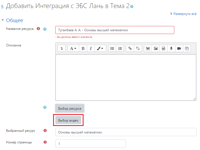The image size is (200, 150).
Task: Insert an image into description
Action: (x=156, y=48)
